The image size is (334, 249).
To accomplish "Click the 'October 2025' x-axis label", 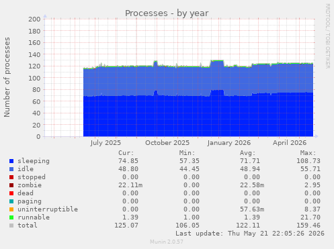I will coord(167,143).
